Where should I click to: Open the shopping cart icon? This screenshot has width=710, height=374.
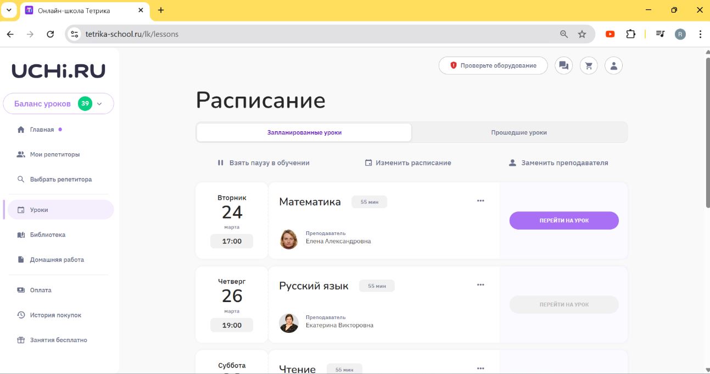click(589, 66)
